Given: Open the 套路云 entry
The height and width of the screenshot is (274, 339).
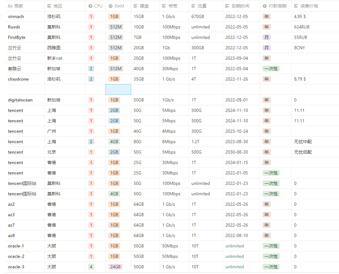Looking at the screenshot, I should point(15,69).
